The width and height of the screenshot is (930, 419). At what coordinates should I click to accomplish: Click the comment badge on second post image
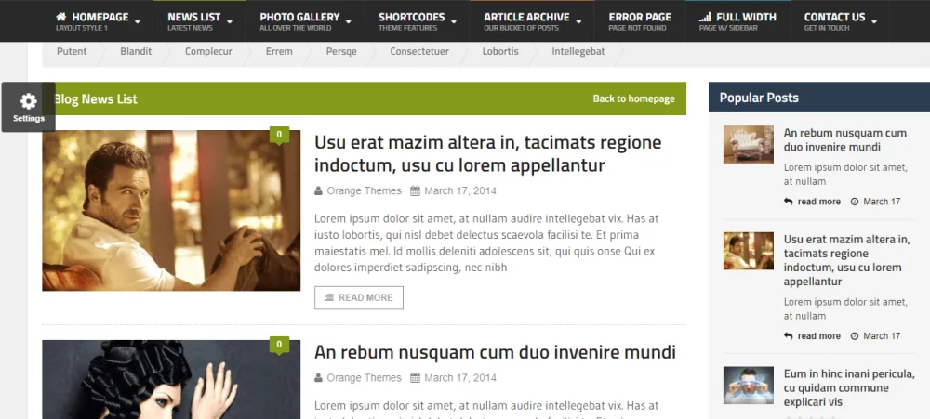(x=279, y=345)
